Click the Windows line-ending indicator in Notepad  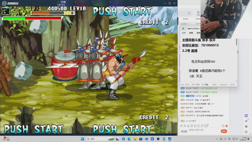(x=224, y=85)
